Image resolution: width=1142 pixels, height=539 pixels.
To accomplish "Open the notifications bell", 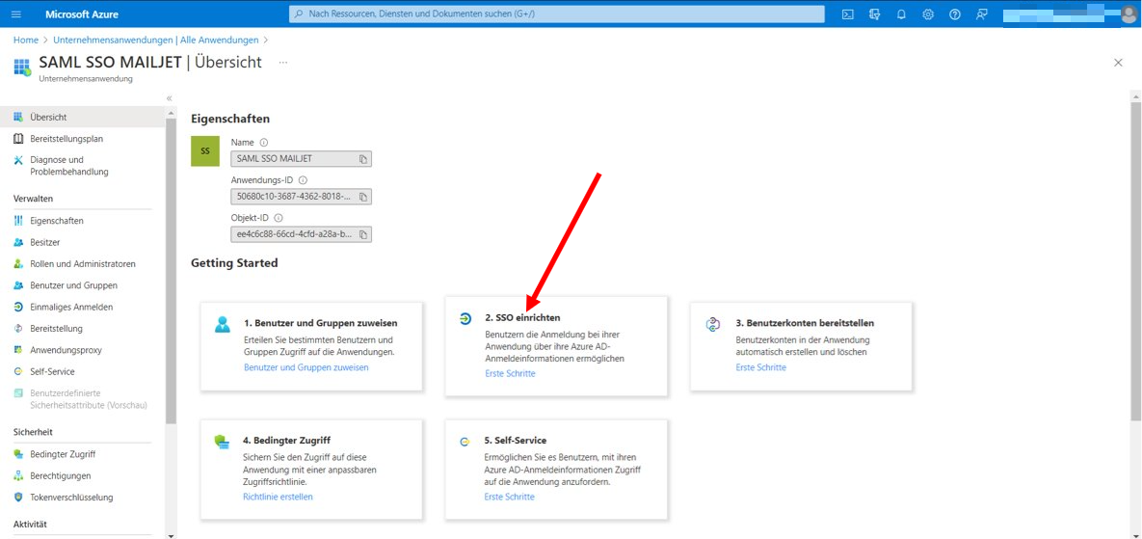I will (902, 13).
